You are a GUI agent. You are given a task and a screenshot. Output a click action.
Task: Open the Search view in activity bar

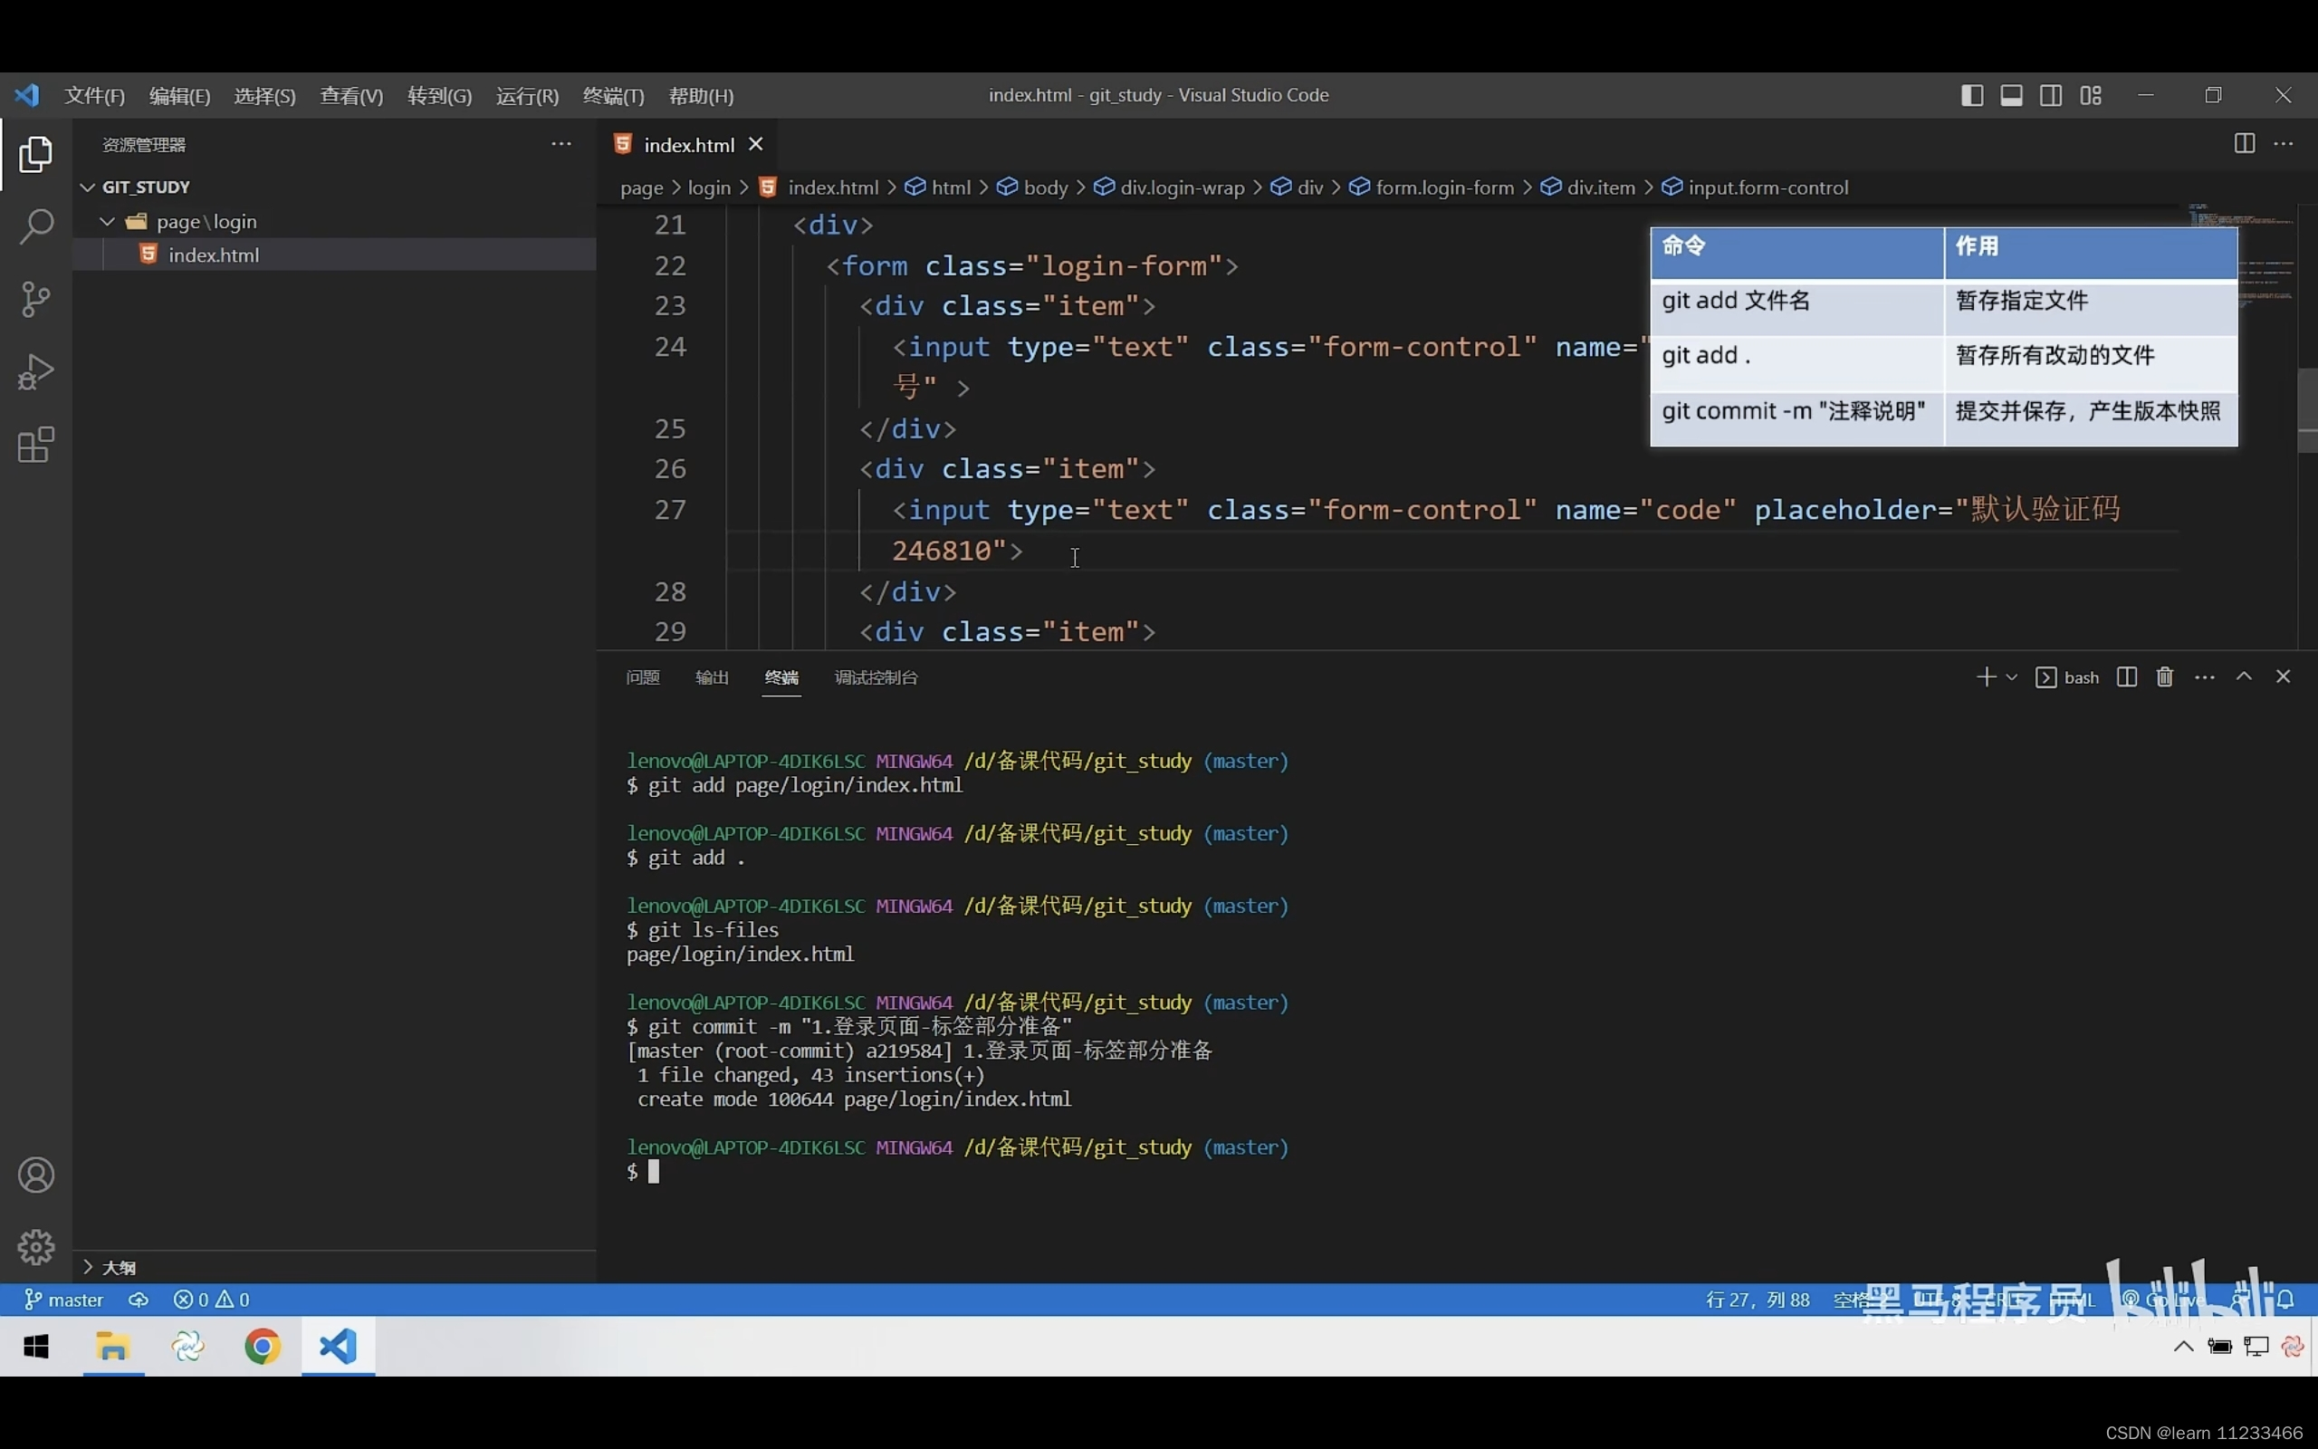[x=35, y=227]
